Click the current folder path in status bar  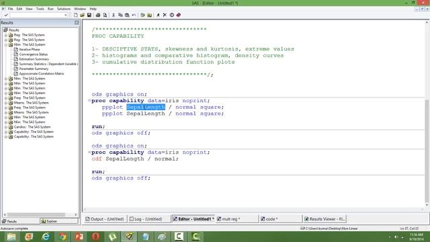click(329, 229)
